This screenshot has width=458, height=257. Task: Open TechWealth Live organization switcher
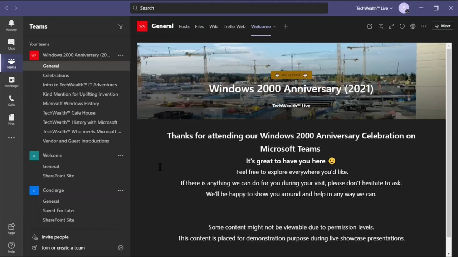click(374, 8)
